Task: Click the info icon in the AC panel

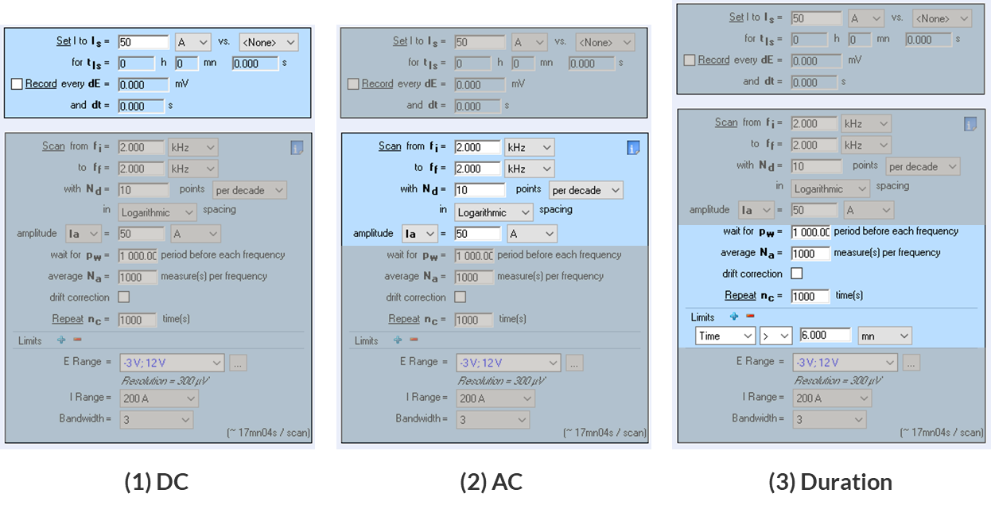Action: coord(633,147)
